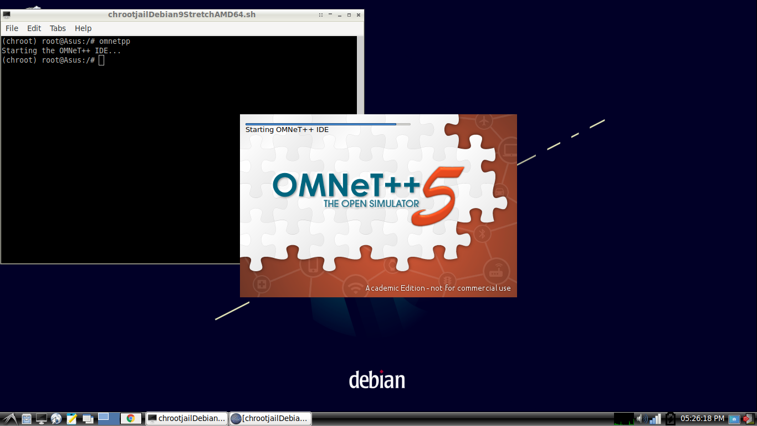Select the [chrootjailDebia... OMNeT++ taskbar button

pos(270,419)
